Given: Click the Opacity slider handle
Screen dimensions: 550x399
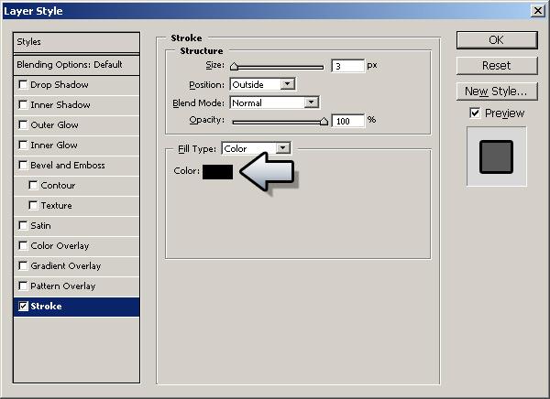Looking at the screenshot, I should point(324,121).
